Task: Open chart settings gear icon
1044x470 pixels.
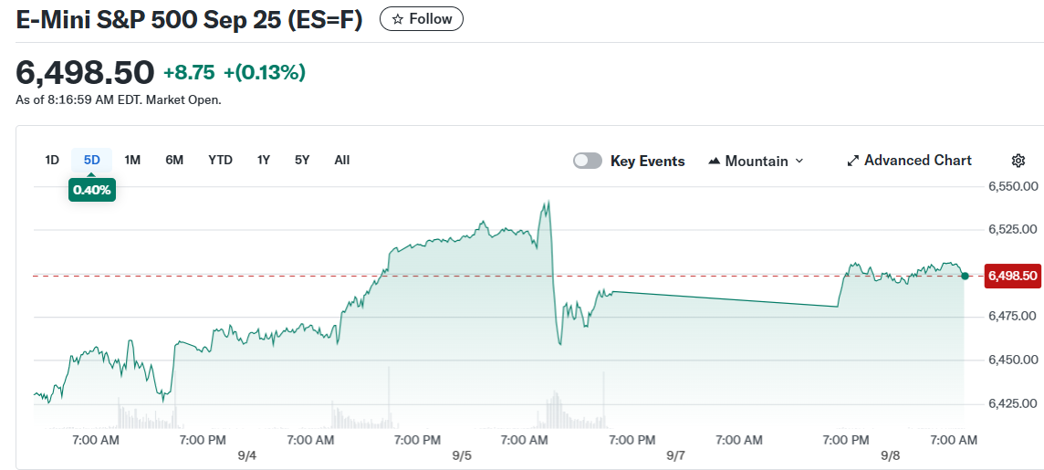Action: click(1018, 161)
